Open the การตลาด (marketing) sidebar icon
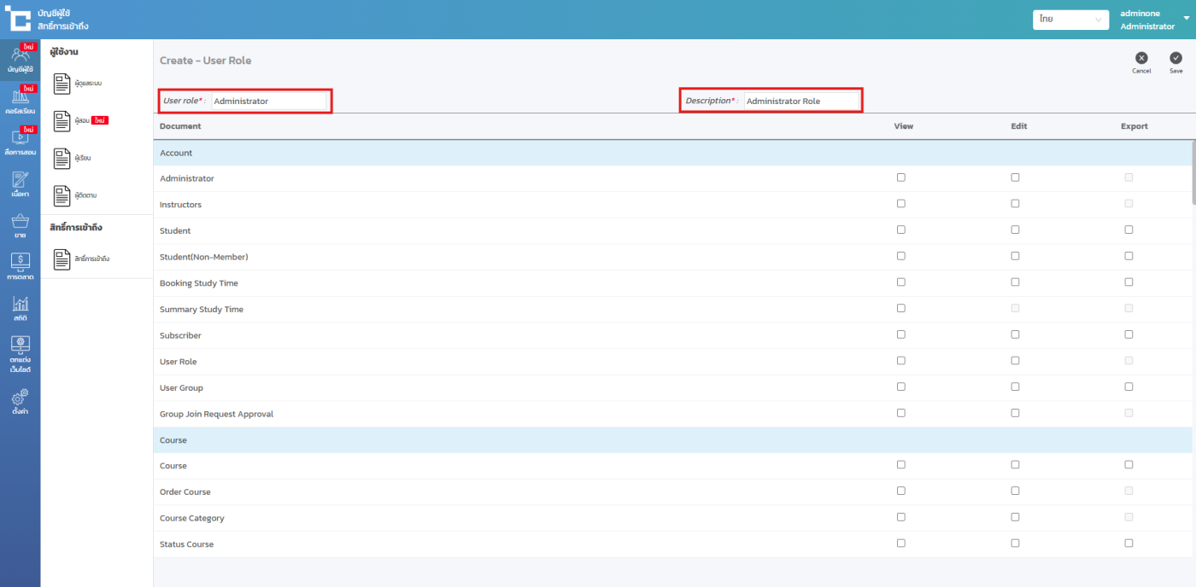1196x587 pixels. [x=20, y=266]
